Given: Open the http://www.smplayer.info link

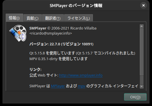Looking at the screenshot, I should click(81, 75).
